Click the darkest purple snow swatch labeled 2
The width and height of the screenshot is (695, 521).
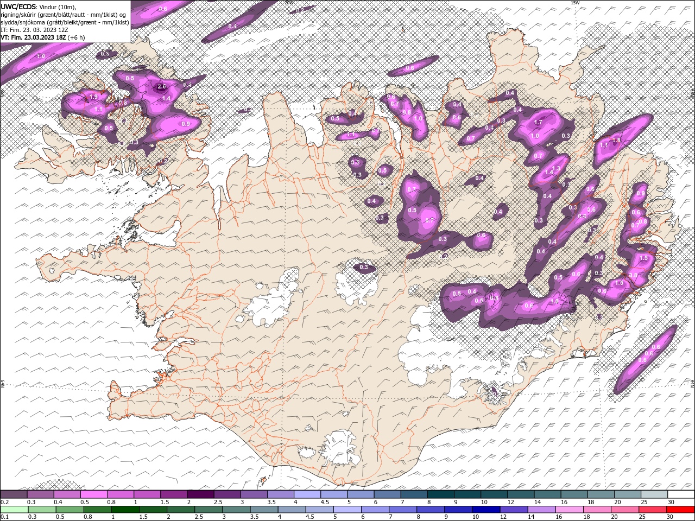[x=200, y=494]
